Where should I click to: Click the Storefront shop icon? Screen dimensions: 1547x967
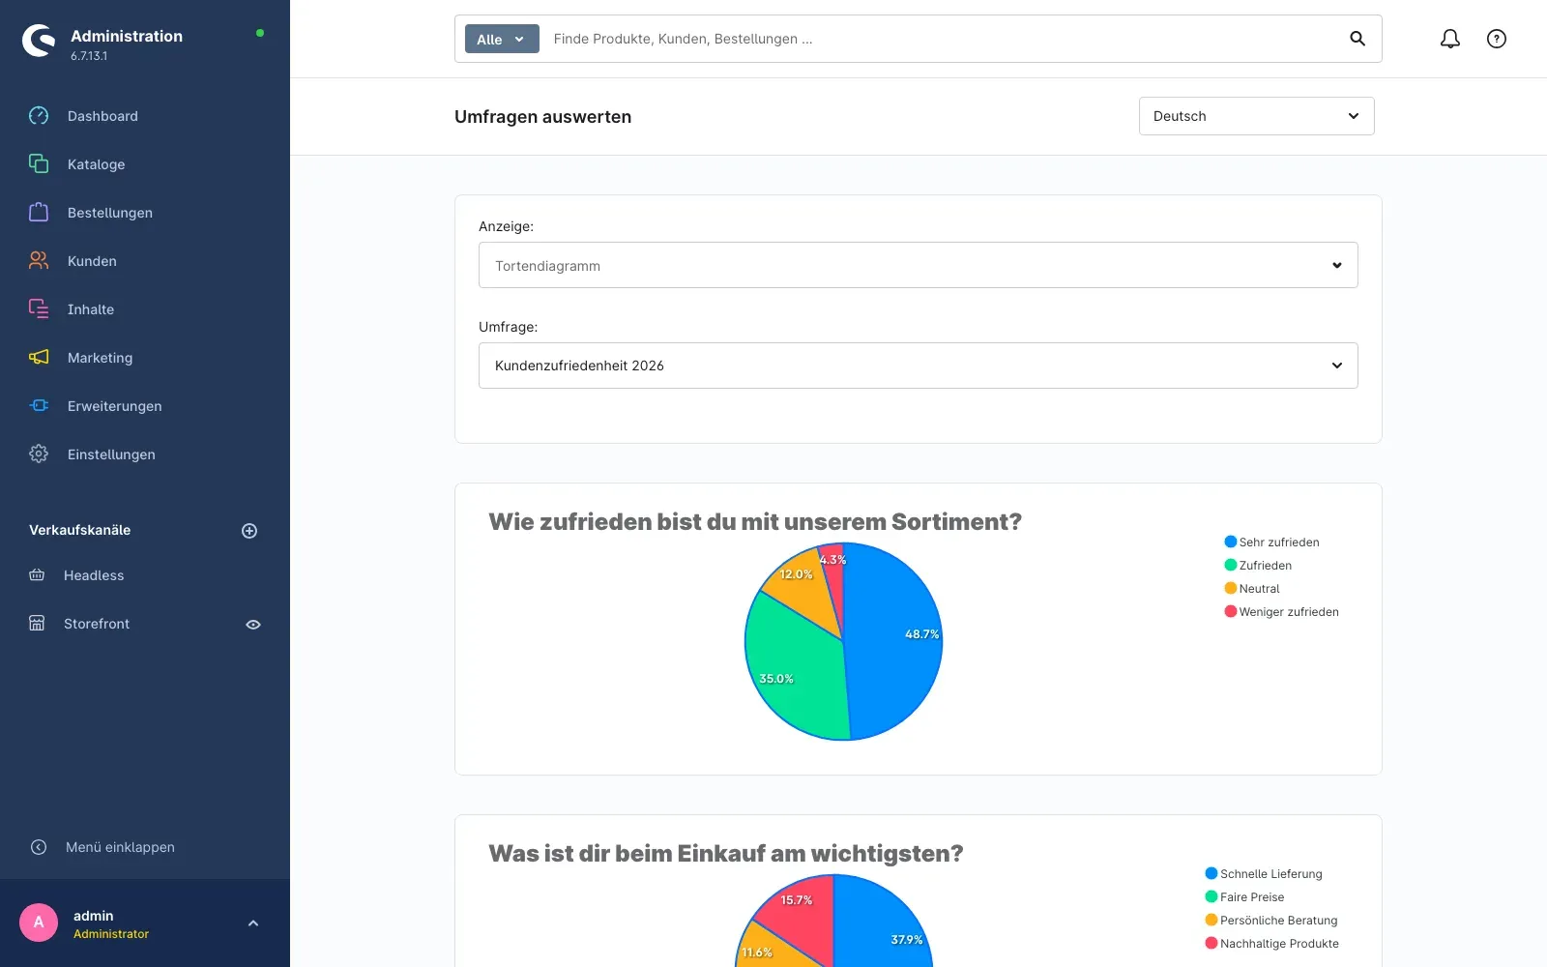37,624
